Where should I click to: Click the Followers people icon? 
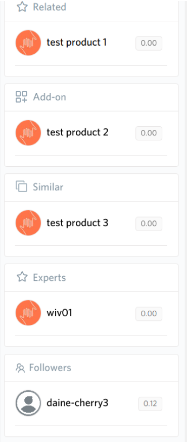click(20, 368)
